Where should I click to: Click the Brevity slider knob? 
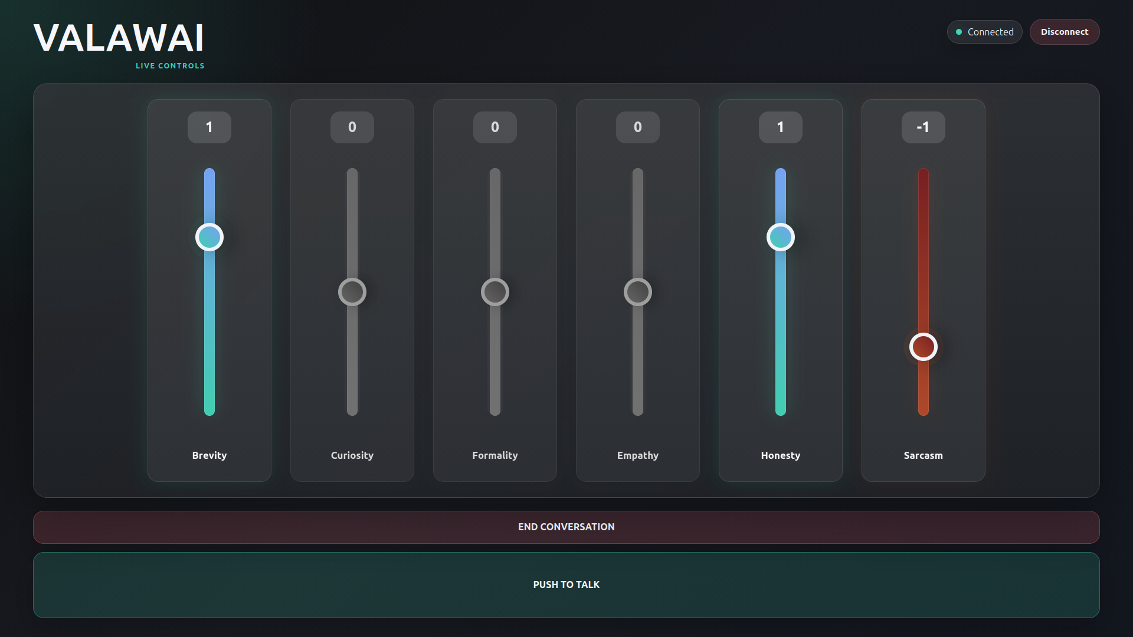[x=209, y=237]
